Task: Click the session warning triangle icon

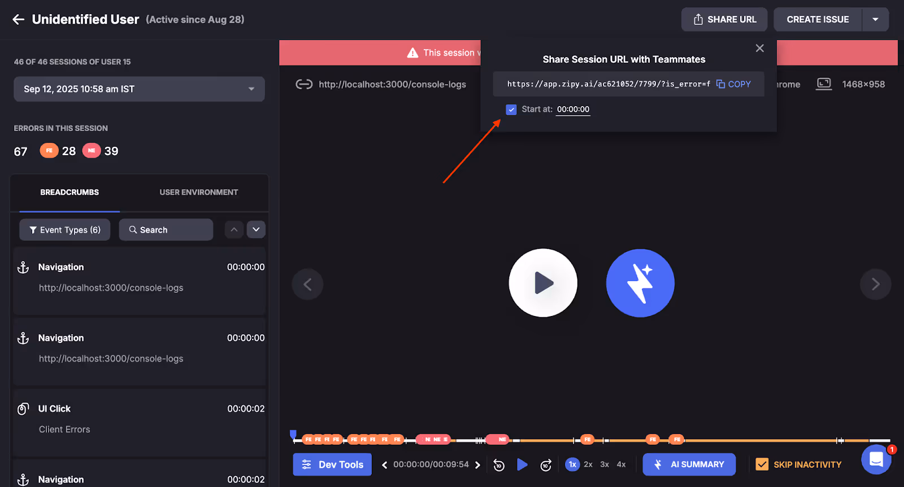Action: click(x=412, y=52)
